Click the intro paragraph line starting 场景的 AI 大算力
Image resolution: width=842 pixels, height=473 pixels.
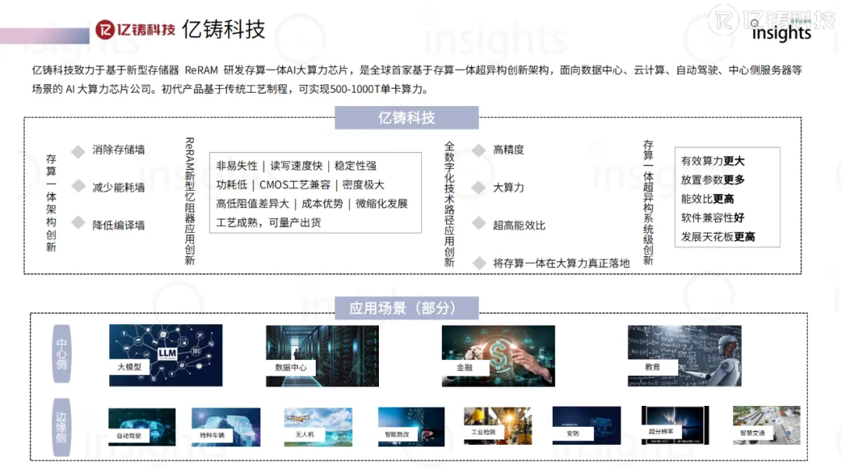[x=230, y=89]
